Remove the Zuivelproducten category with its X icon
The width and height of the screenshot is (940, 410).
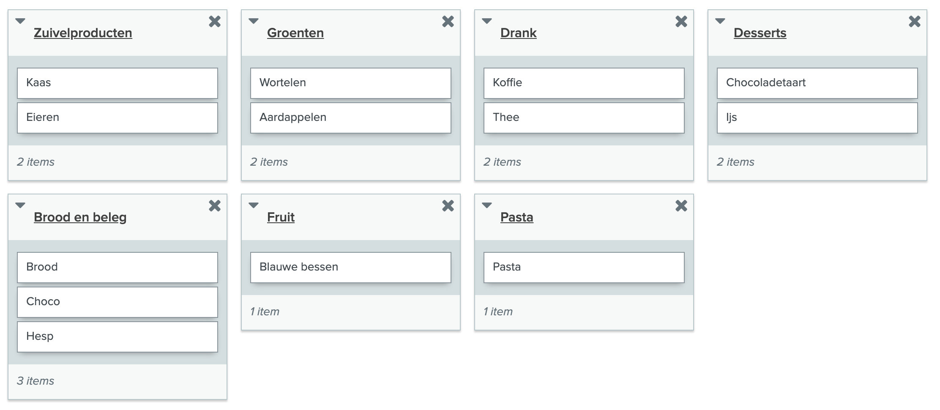tap(215, 22)
